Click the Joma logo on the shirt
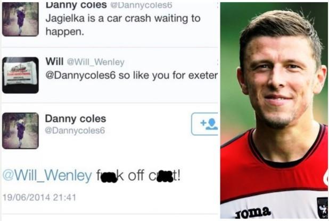The width and height of the screenshot is (329, 221). pyautogui.click(x=253, y=213)
